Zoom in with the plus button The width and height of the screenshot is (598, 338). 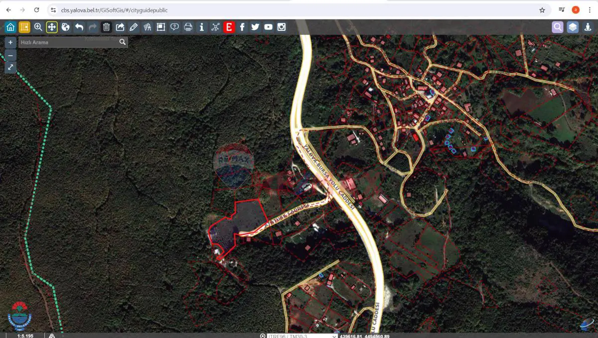point(10,42)
